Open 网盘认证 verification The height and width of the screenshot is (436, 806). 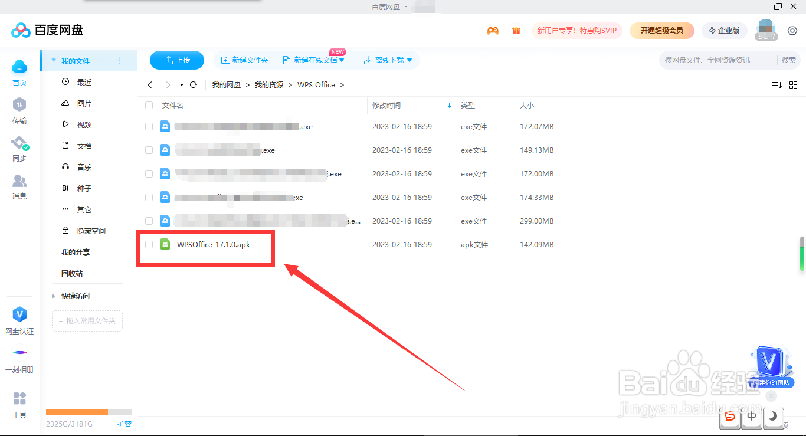click(19, 321)
